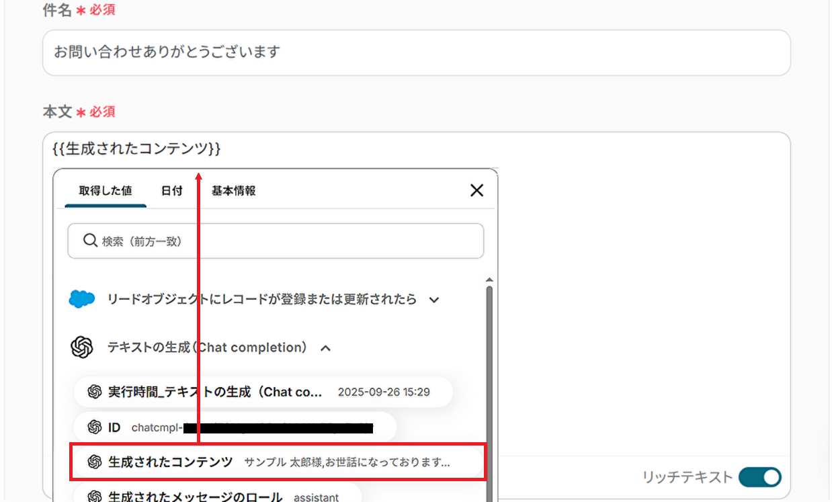
Task: Switch to the 取得した値 tab
Action: pyautogui.click(x=106, y=190)
